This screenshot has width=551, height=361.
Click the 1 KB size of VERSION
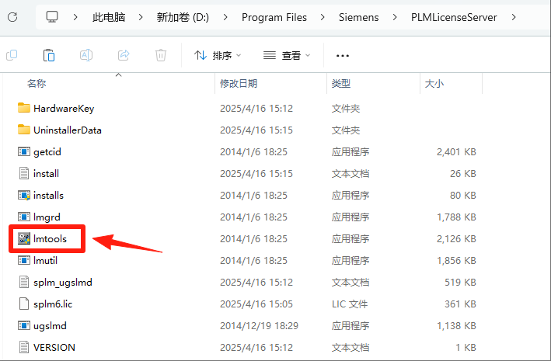[x=466, y=348]
